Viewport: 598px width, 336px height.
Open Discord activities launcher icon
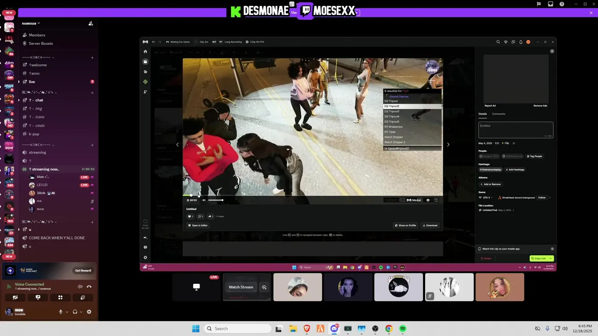(60, 297)
